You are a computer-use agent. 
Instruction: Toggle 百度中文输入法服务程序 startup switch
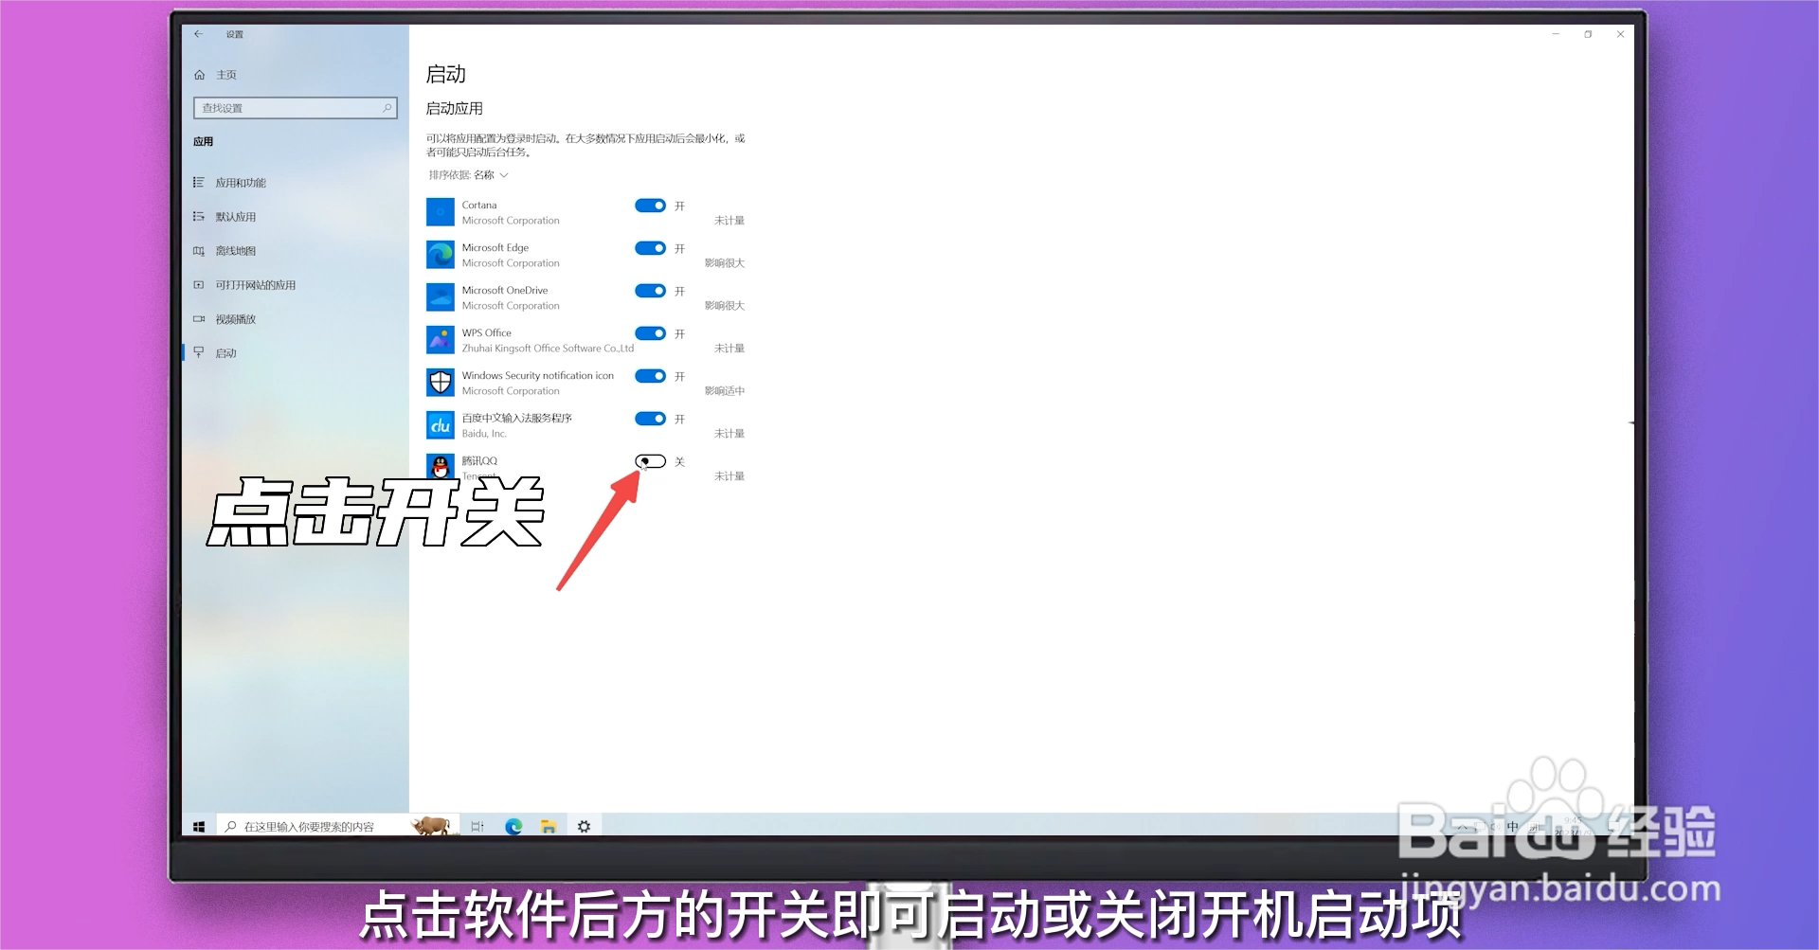[x=651, y=419]
